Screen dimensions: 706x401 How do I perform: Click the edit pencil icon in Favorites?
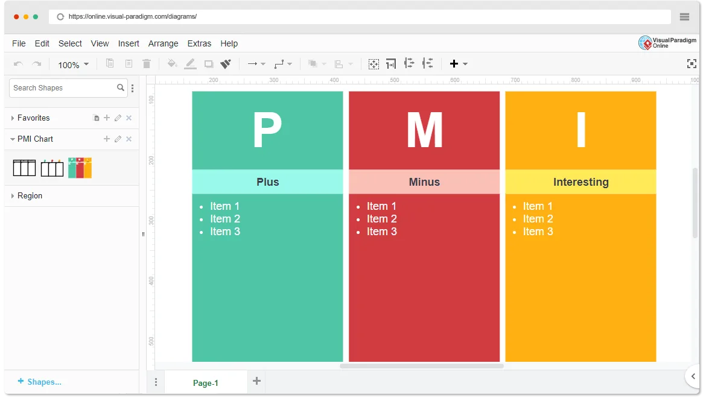click(x=118, y=118)
